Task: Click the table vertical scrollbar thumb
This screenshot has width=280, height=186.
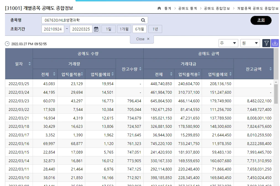Action: tap(276, 94)
